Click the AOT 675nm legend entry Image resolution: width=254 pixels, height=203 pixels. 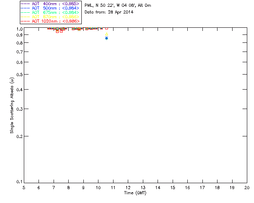pos(50,12)
